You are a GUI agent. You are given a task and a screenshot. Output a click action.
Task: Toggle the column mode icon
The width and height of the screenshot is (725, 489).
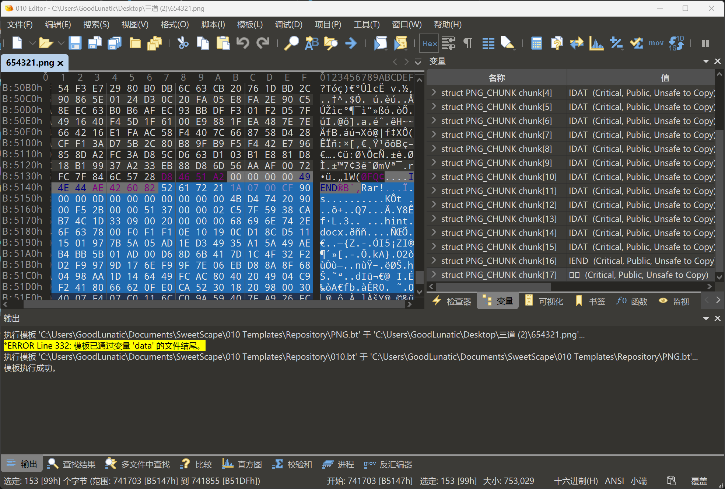coord(488,43)
